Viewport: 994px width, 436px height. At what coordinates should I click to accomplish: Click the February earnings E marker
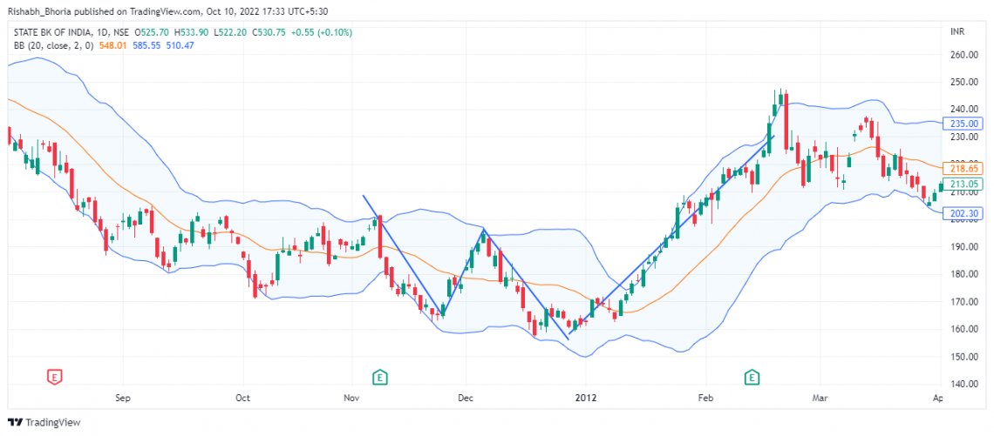coord(752,378)
